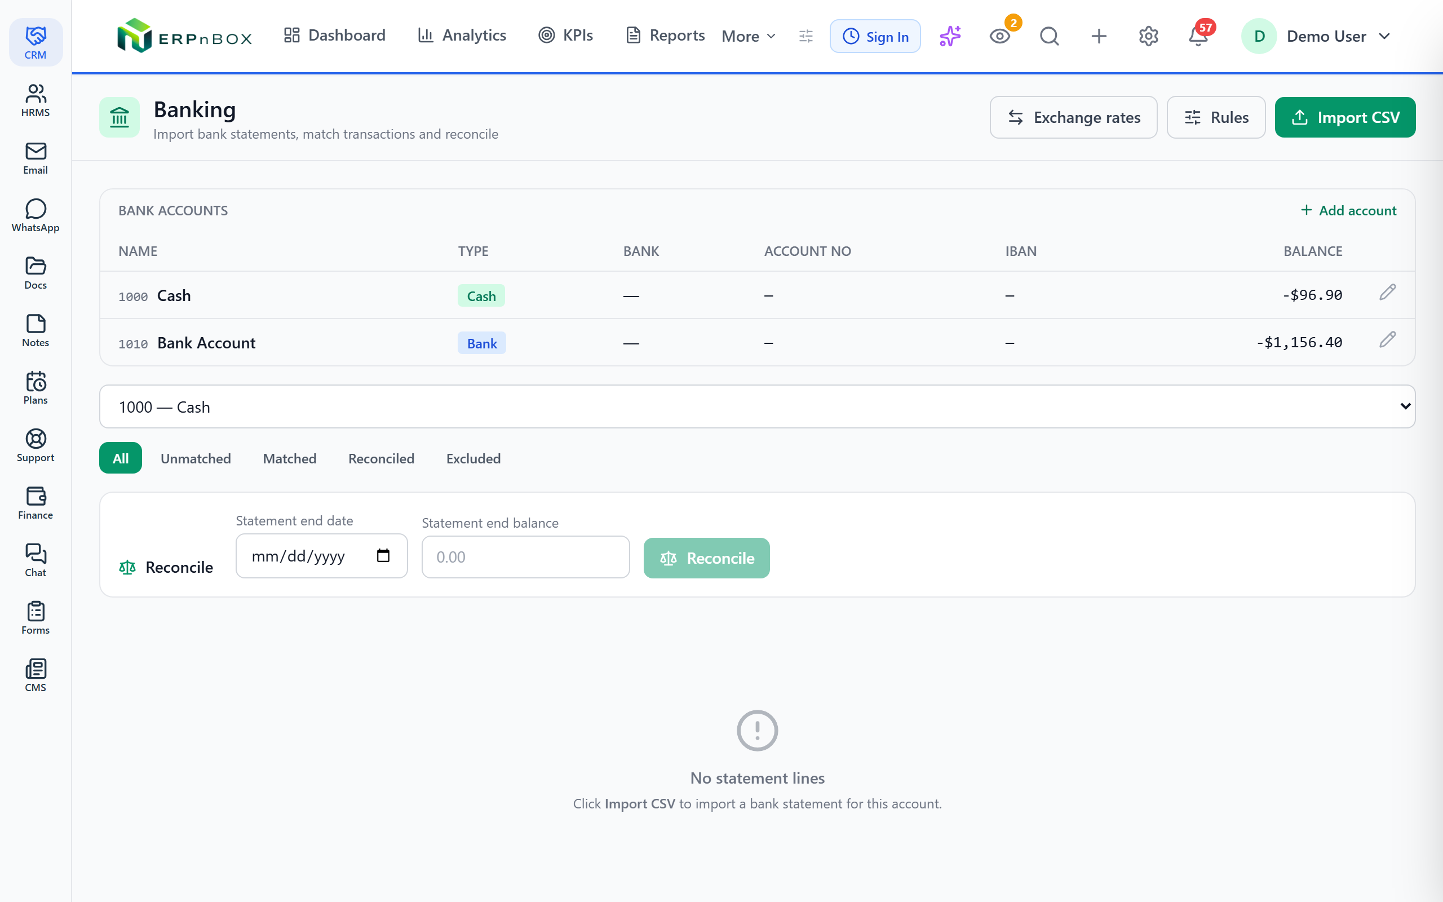Click the No statement lines alert icon

pyautogui.click(x=757, y=730)
